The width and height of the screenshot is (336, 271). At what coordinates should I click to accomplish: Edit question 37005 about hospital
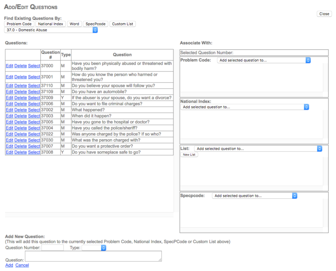click(10, 122)
